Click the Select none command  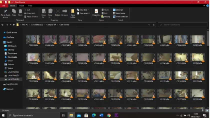pyautogui.click(x=119, y=13)
